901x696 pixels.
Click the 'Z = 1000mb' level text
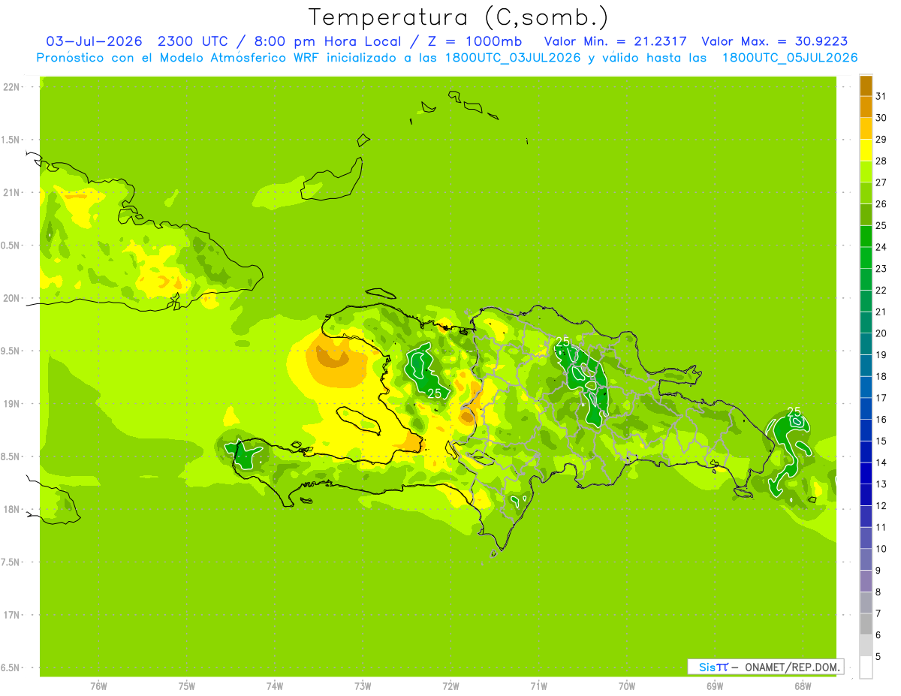click(x=473, y=41)
